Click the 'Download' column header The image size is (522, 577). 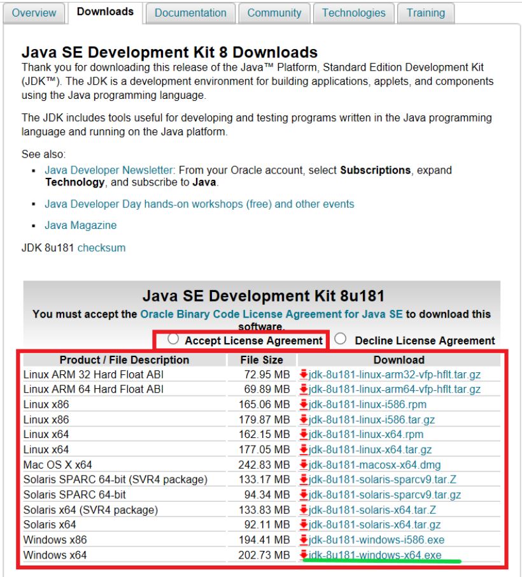click(399, 360)
